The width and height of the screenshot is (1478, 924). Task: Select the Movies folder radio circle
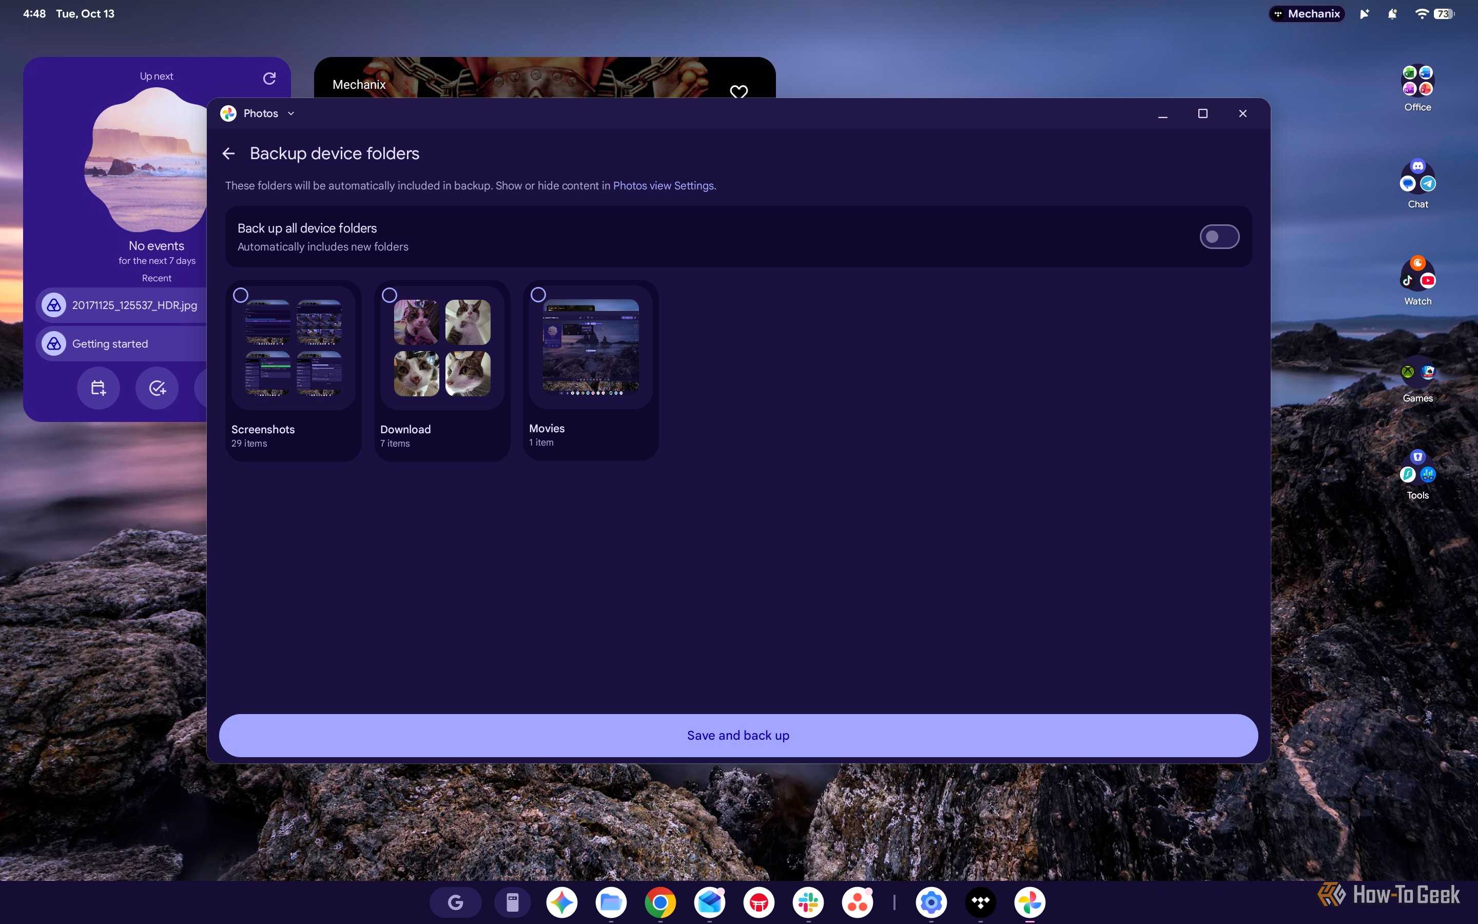click(538, 295)
